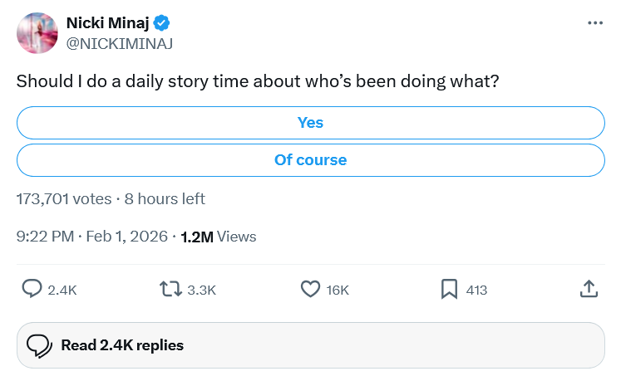Click the 16K likes count
This screenshot has width=621, height=376.
338,290
